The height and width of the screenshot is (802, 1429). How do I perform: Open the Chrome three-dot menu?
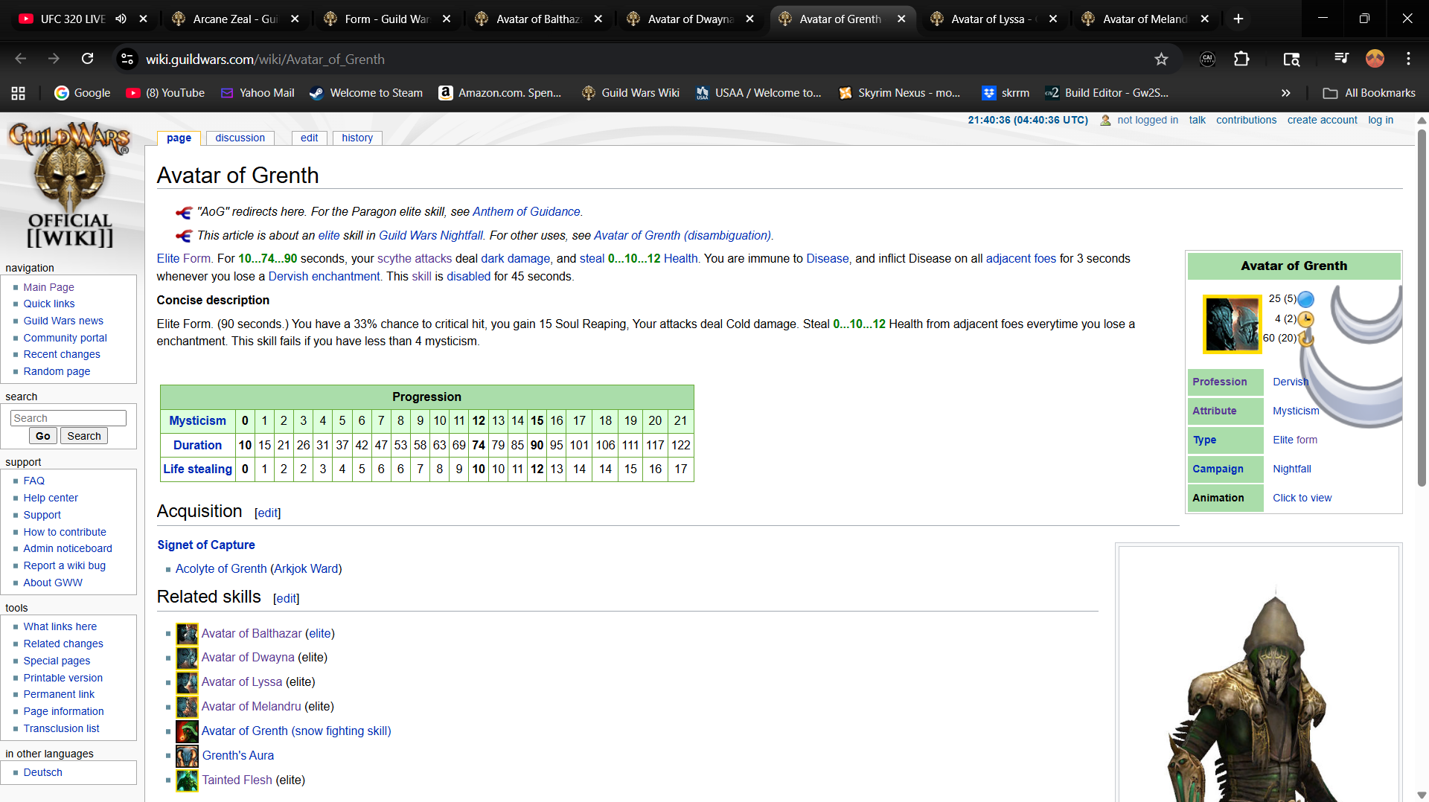[1408, 59]
